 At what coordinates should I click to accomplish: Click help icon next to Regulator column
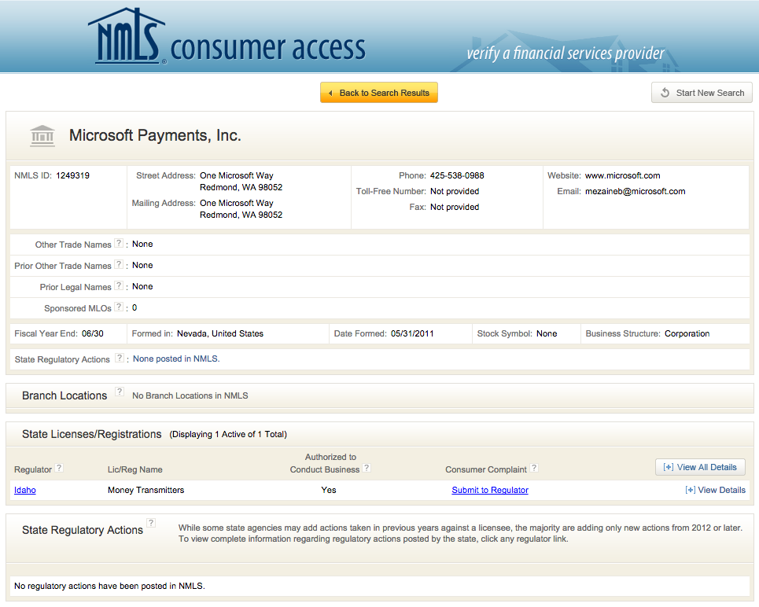point(59,468)
